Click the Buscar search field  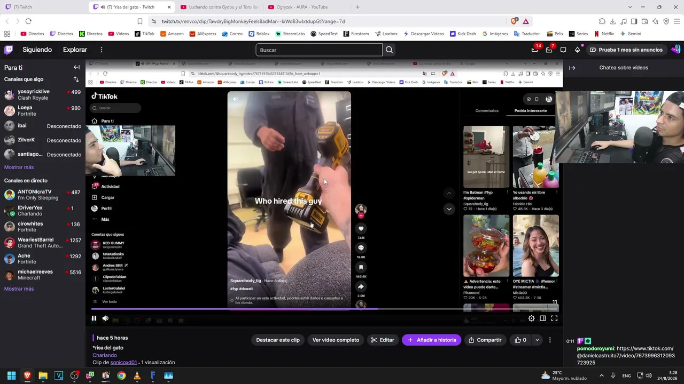click(319, 50)
